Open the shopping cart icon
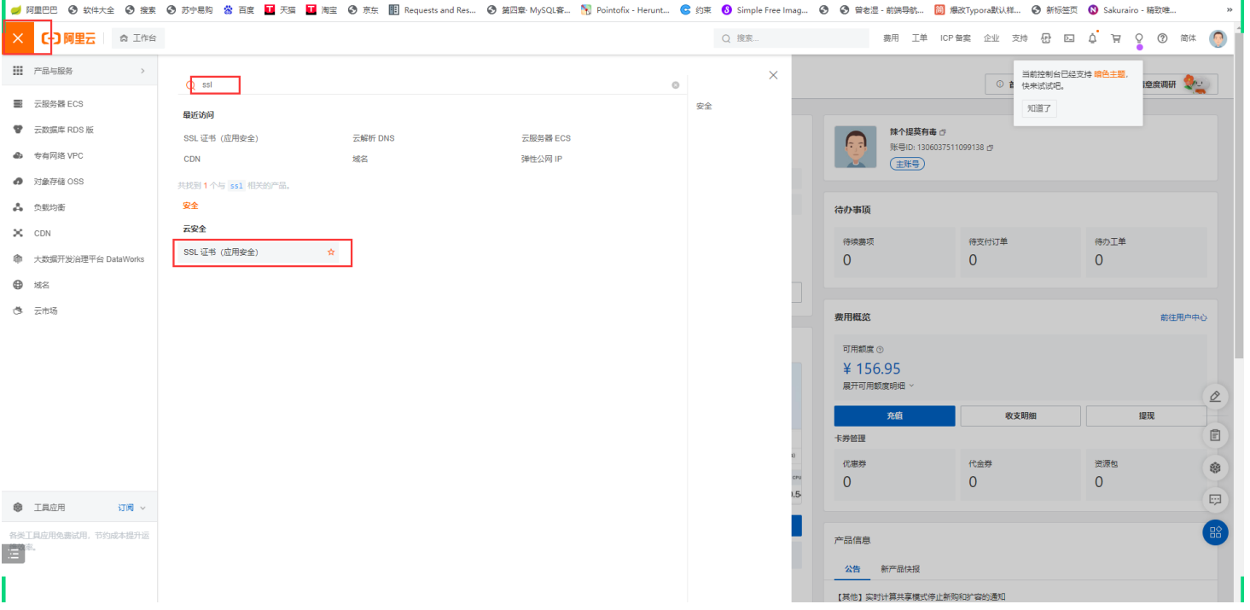Viewport: 1250px width, 610px height. (1115, 38)
